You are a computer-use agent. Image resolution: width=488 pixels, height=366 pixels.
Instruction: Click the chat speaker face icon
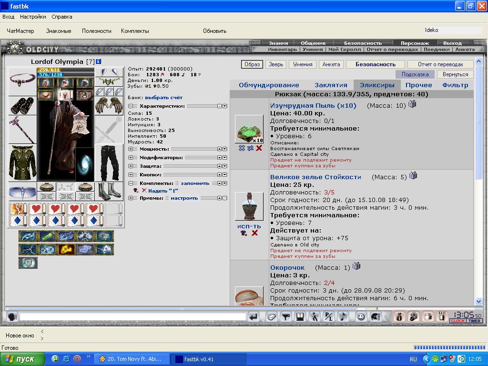tap(12, 317)
